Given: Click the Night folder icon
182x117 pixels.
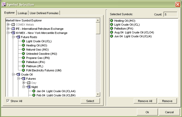Looking at the screenshot, I should click(x=29, y=87).
